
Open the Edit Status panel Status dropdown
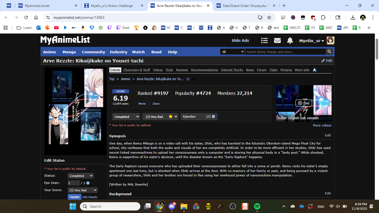[x=81, y=176]
